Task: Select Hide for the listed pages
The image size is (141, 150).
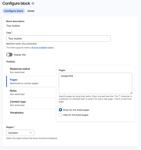Action: [60, 115]
